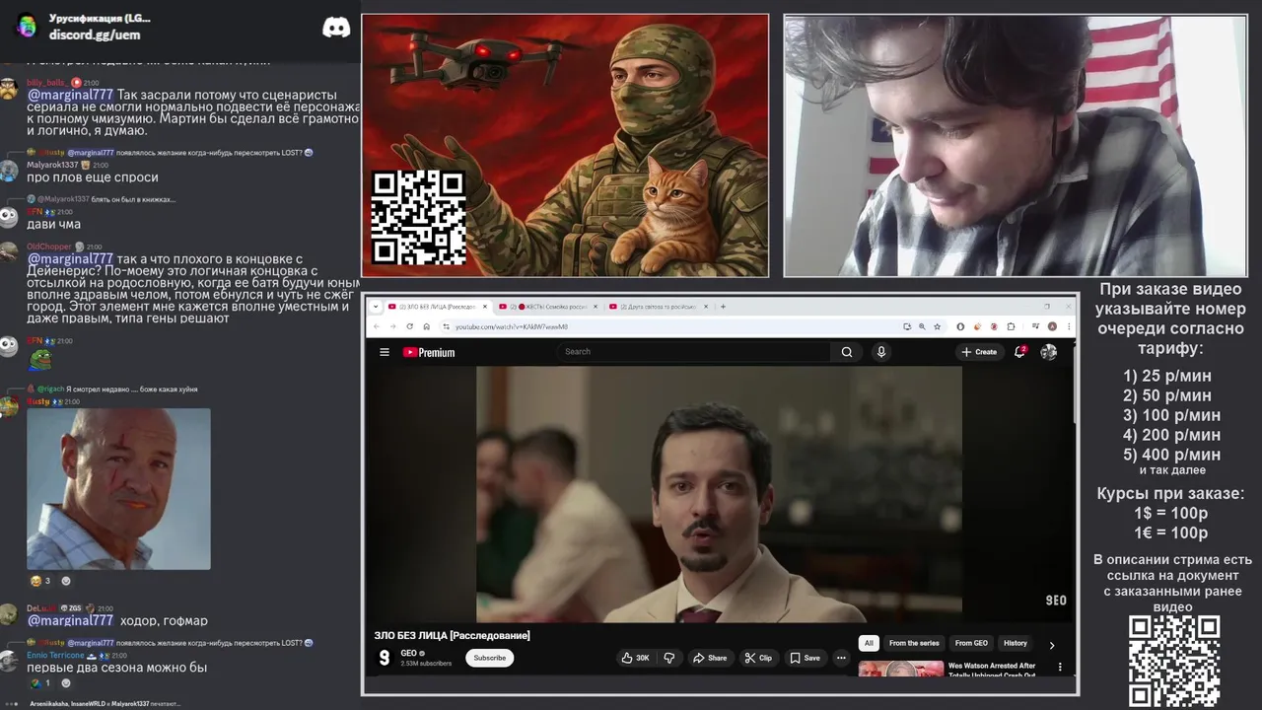
Task: Open options menu for Wes Watson video
Action: [x=1060, y=668]
